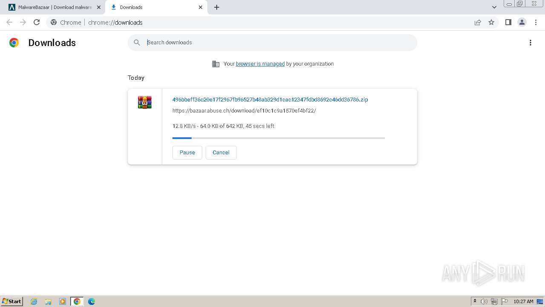
Task: Focus the Search downloads field
Action: tap(272, 43)
